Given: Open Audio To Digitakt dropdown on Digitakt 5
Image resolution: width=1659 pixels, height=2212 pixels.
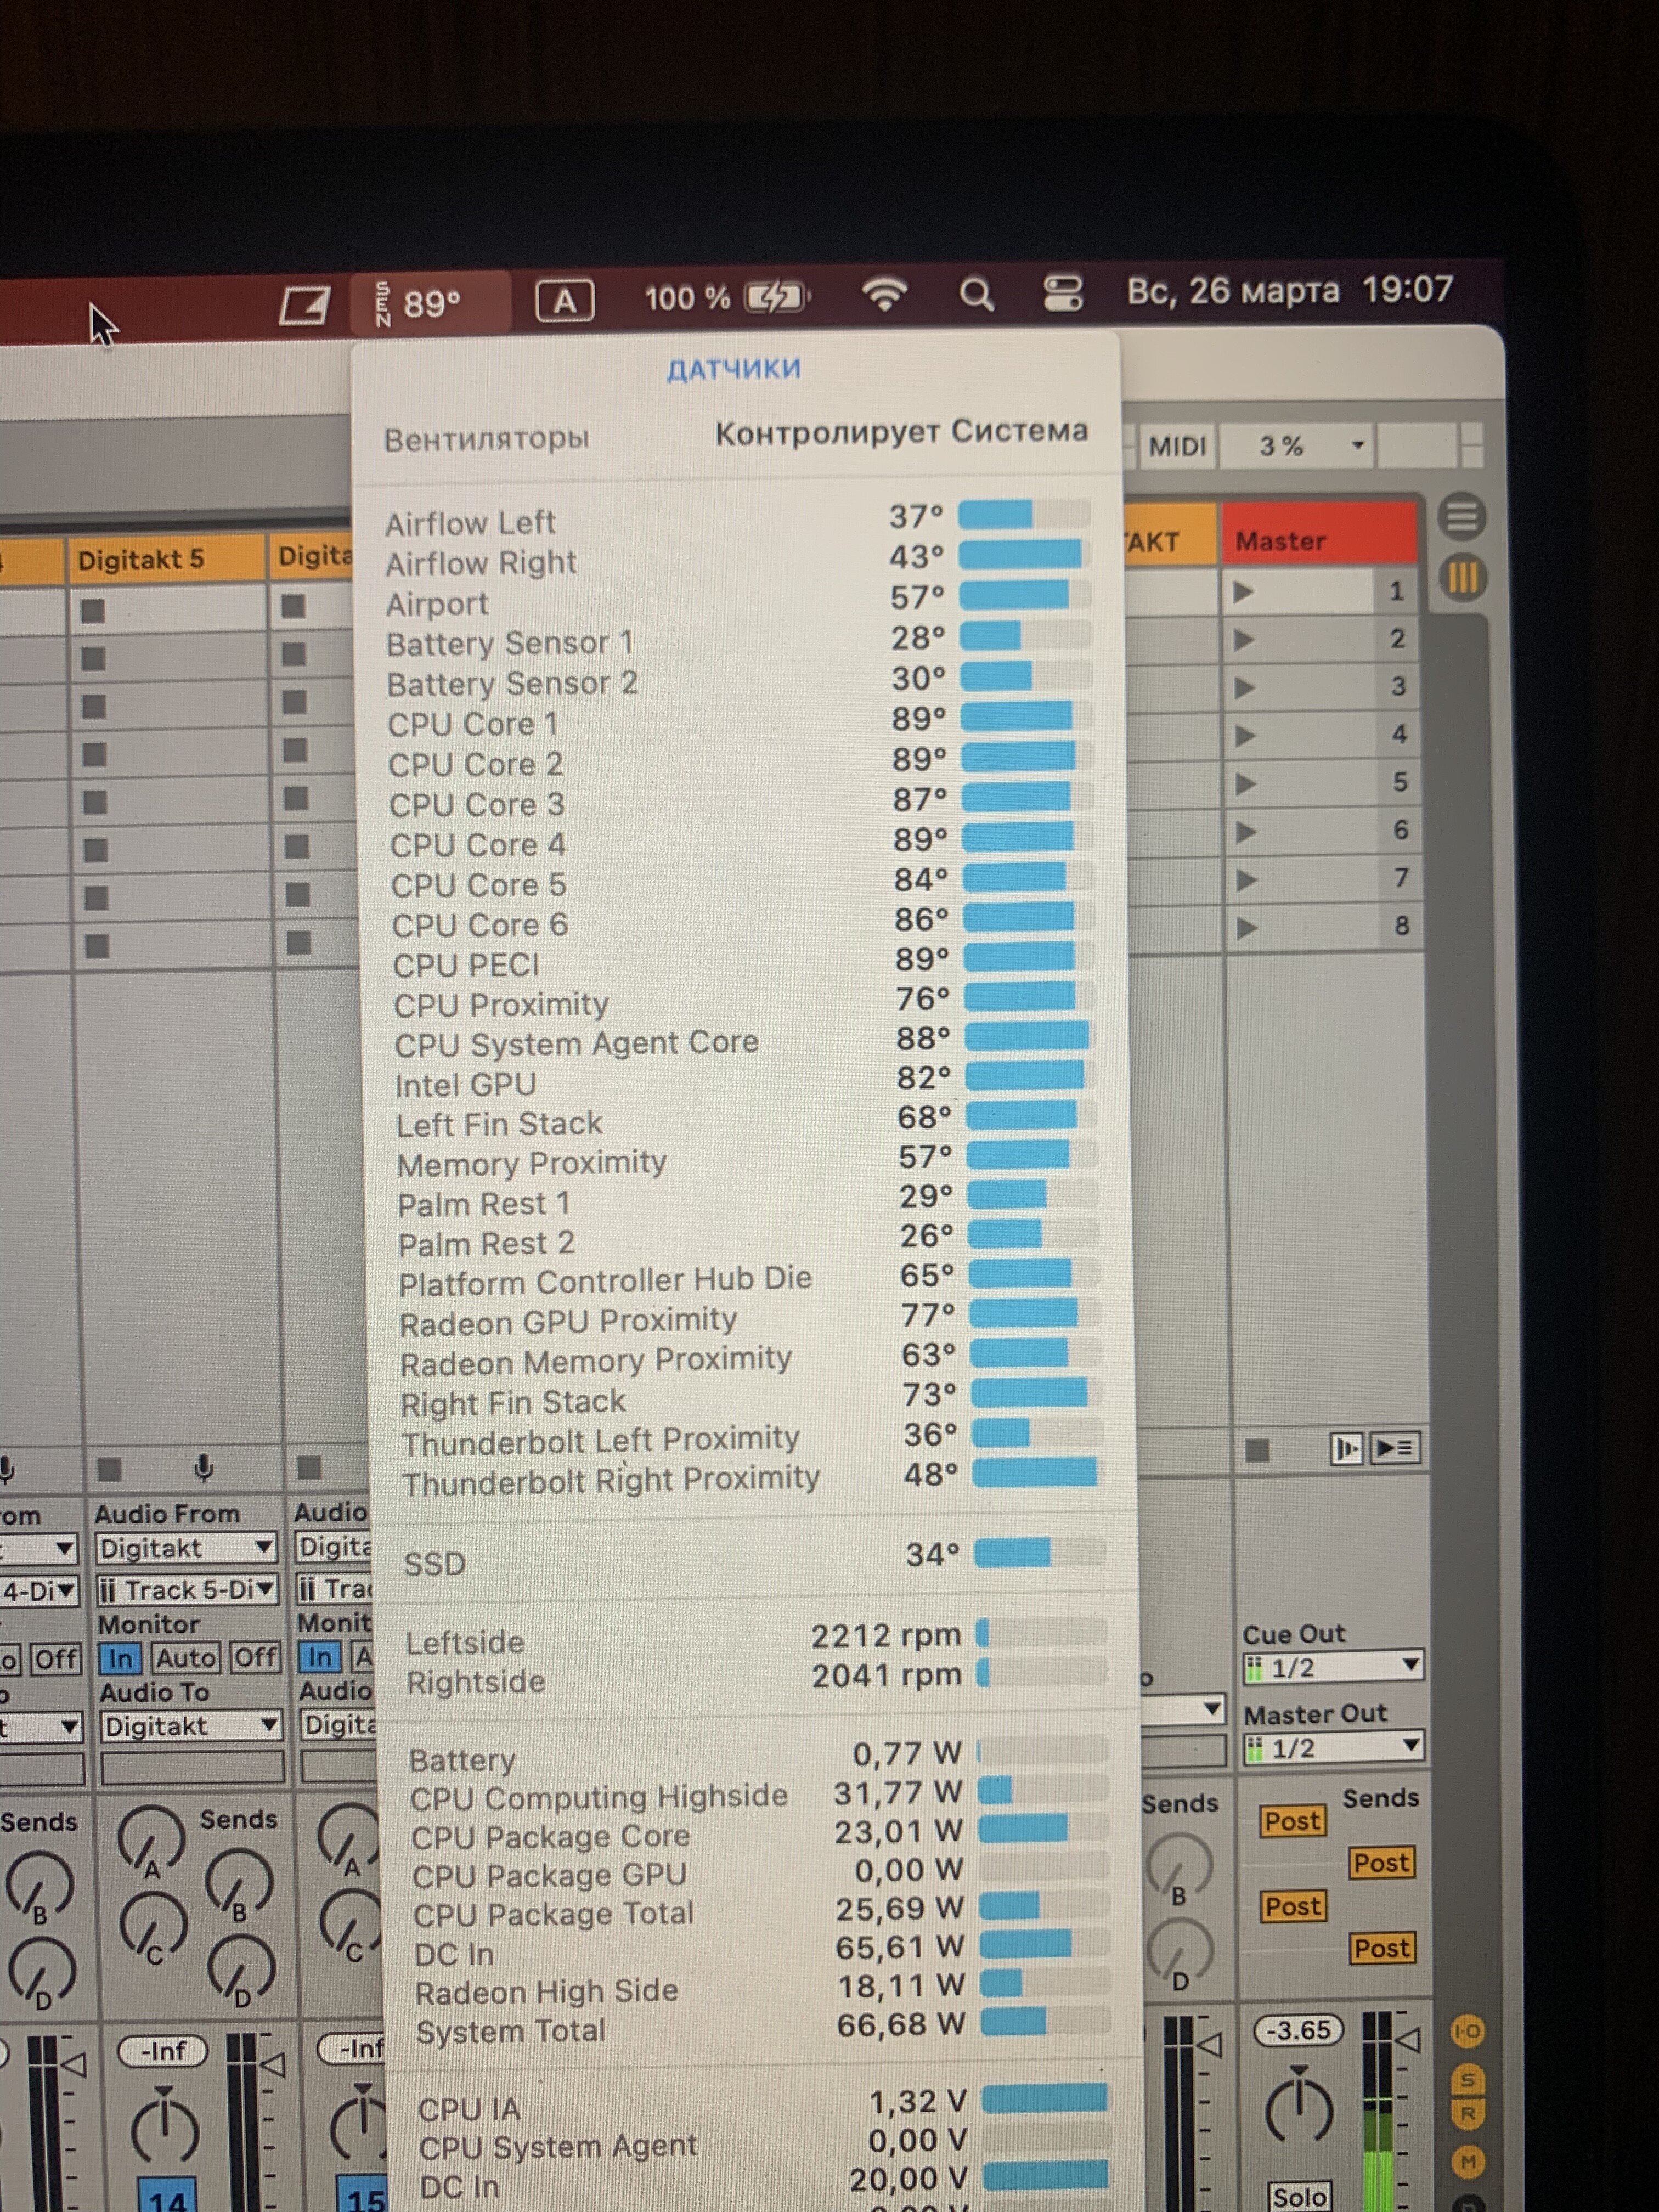Looking at the screenshot, I should click(191, 1726).
